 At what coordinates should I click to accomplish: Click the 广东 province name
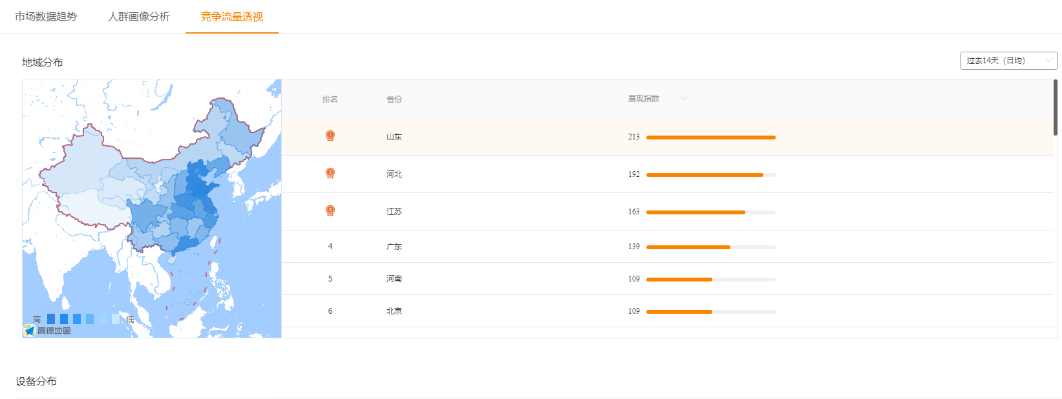pyautogui.click(x=394, y=247)
